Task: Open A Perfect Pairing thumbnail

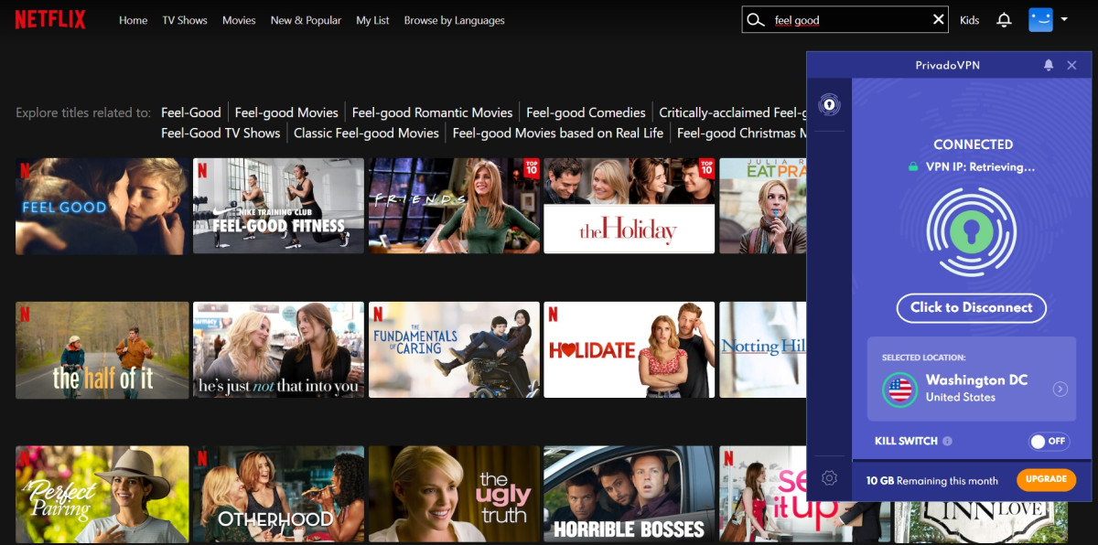Action: pos(102,494)
